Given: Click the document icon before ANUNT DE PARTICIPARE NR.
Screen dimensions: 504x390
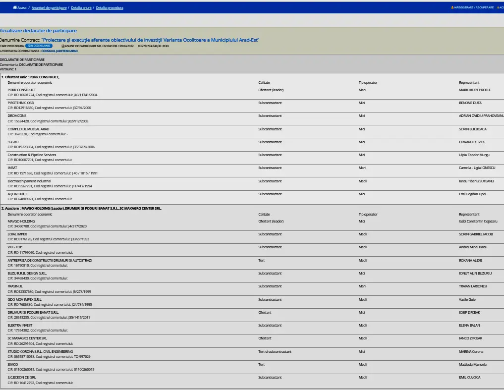Looking at the screenshot, I should 63,46.
